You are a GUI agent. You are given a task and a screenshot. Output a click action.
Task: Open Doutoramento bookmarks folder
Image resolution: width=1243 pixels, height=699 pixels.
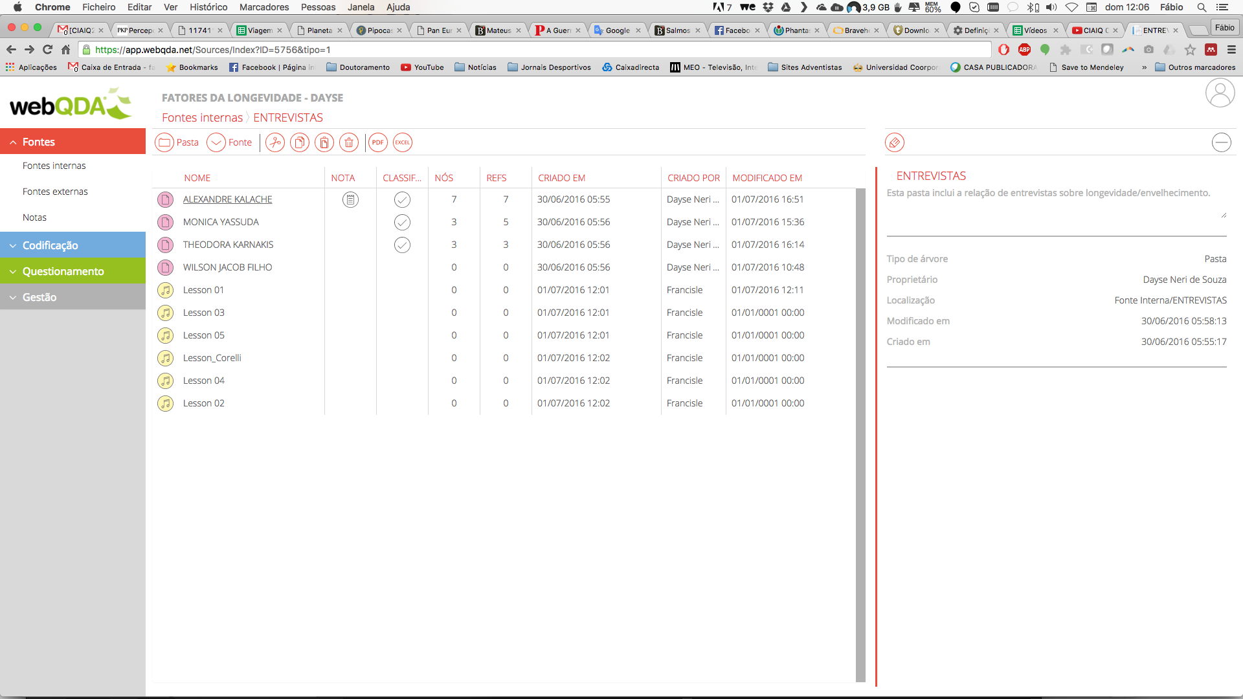(358, 67)
